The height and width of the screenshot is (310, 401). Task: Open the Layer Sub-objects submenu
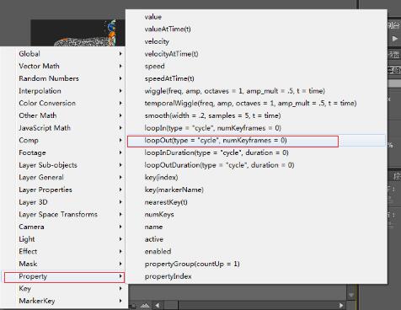pos(64,165)
